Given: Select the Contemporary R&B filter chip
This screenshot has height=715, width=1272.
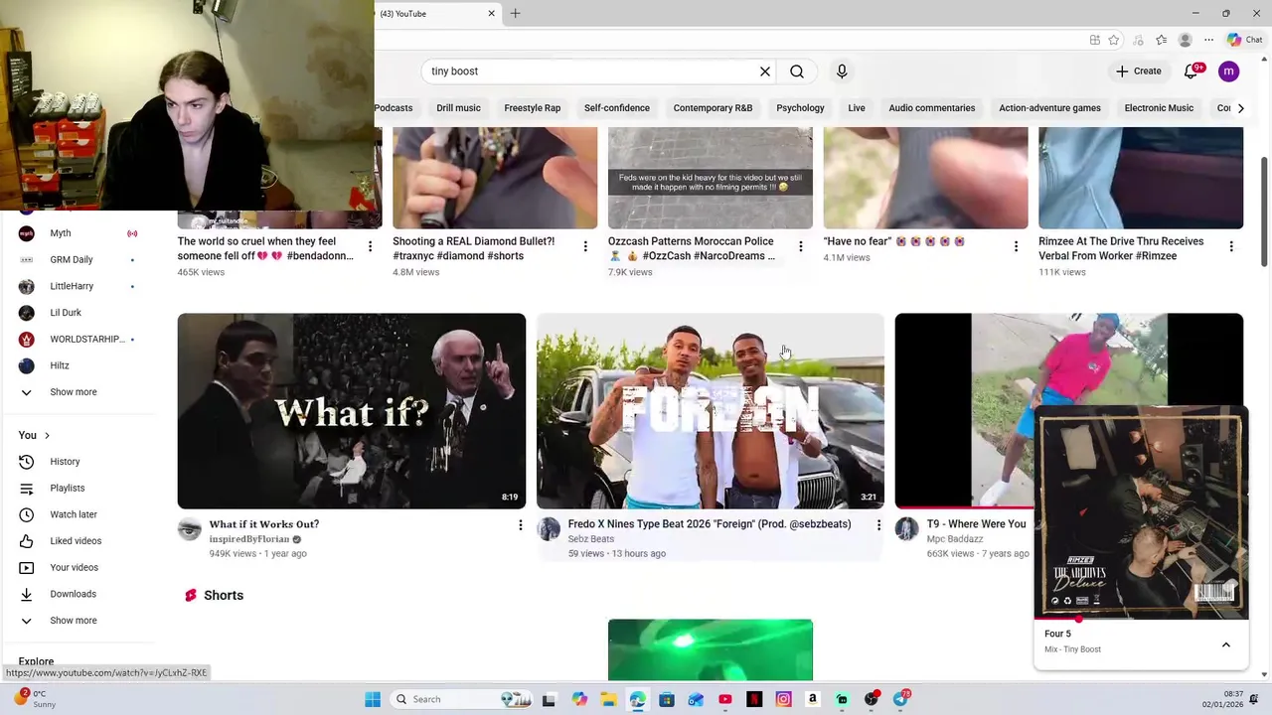Looking at the screenshot, I should [x=713, y=108].
